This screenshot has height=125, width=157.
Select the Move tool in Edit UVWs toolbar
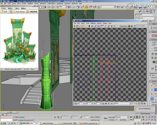[x=75, y=26]
